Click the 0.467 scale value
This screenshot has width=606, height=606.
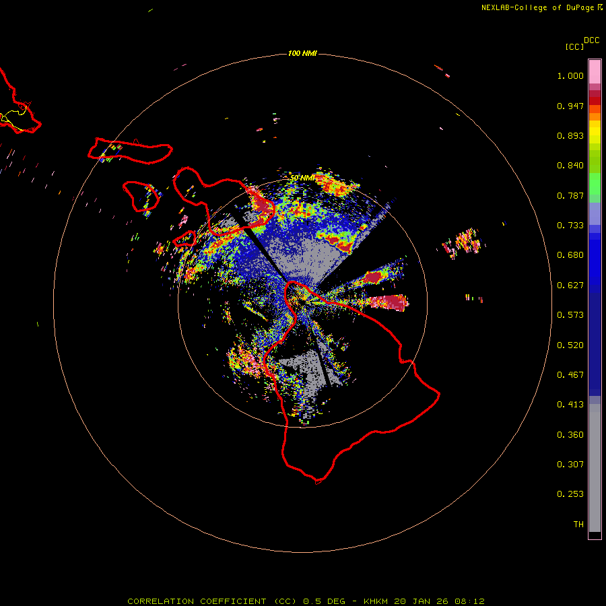tap(570, 375)
